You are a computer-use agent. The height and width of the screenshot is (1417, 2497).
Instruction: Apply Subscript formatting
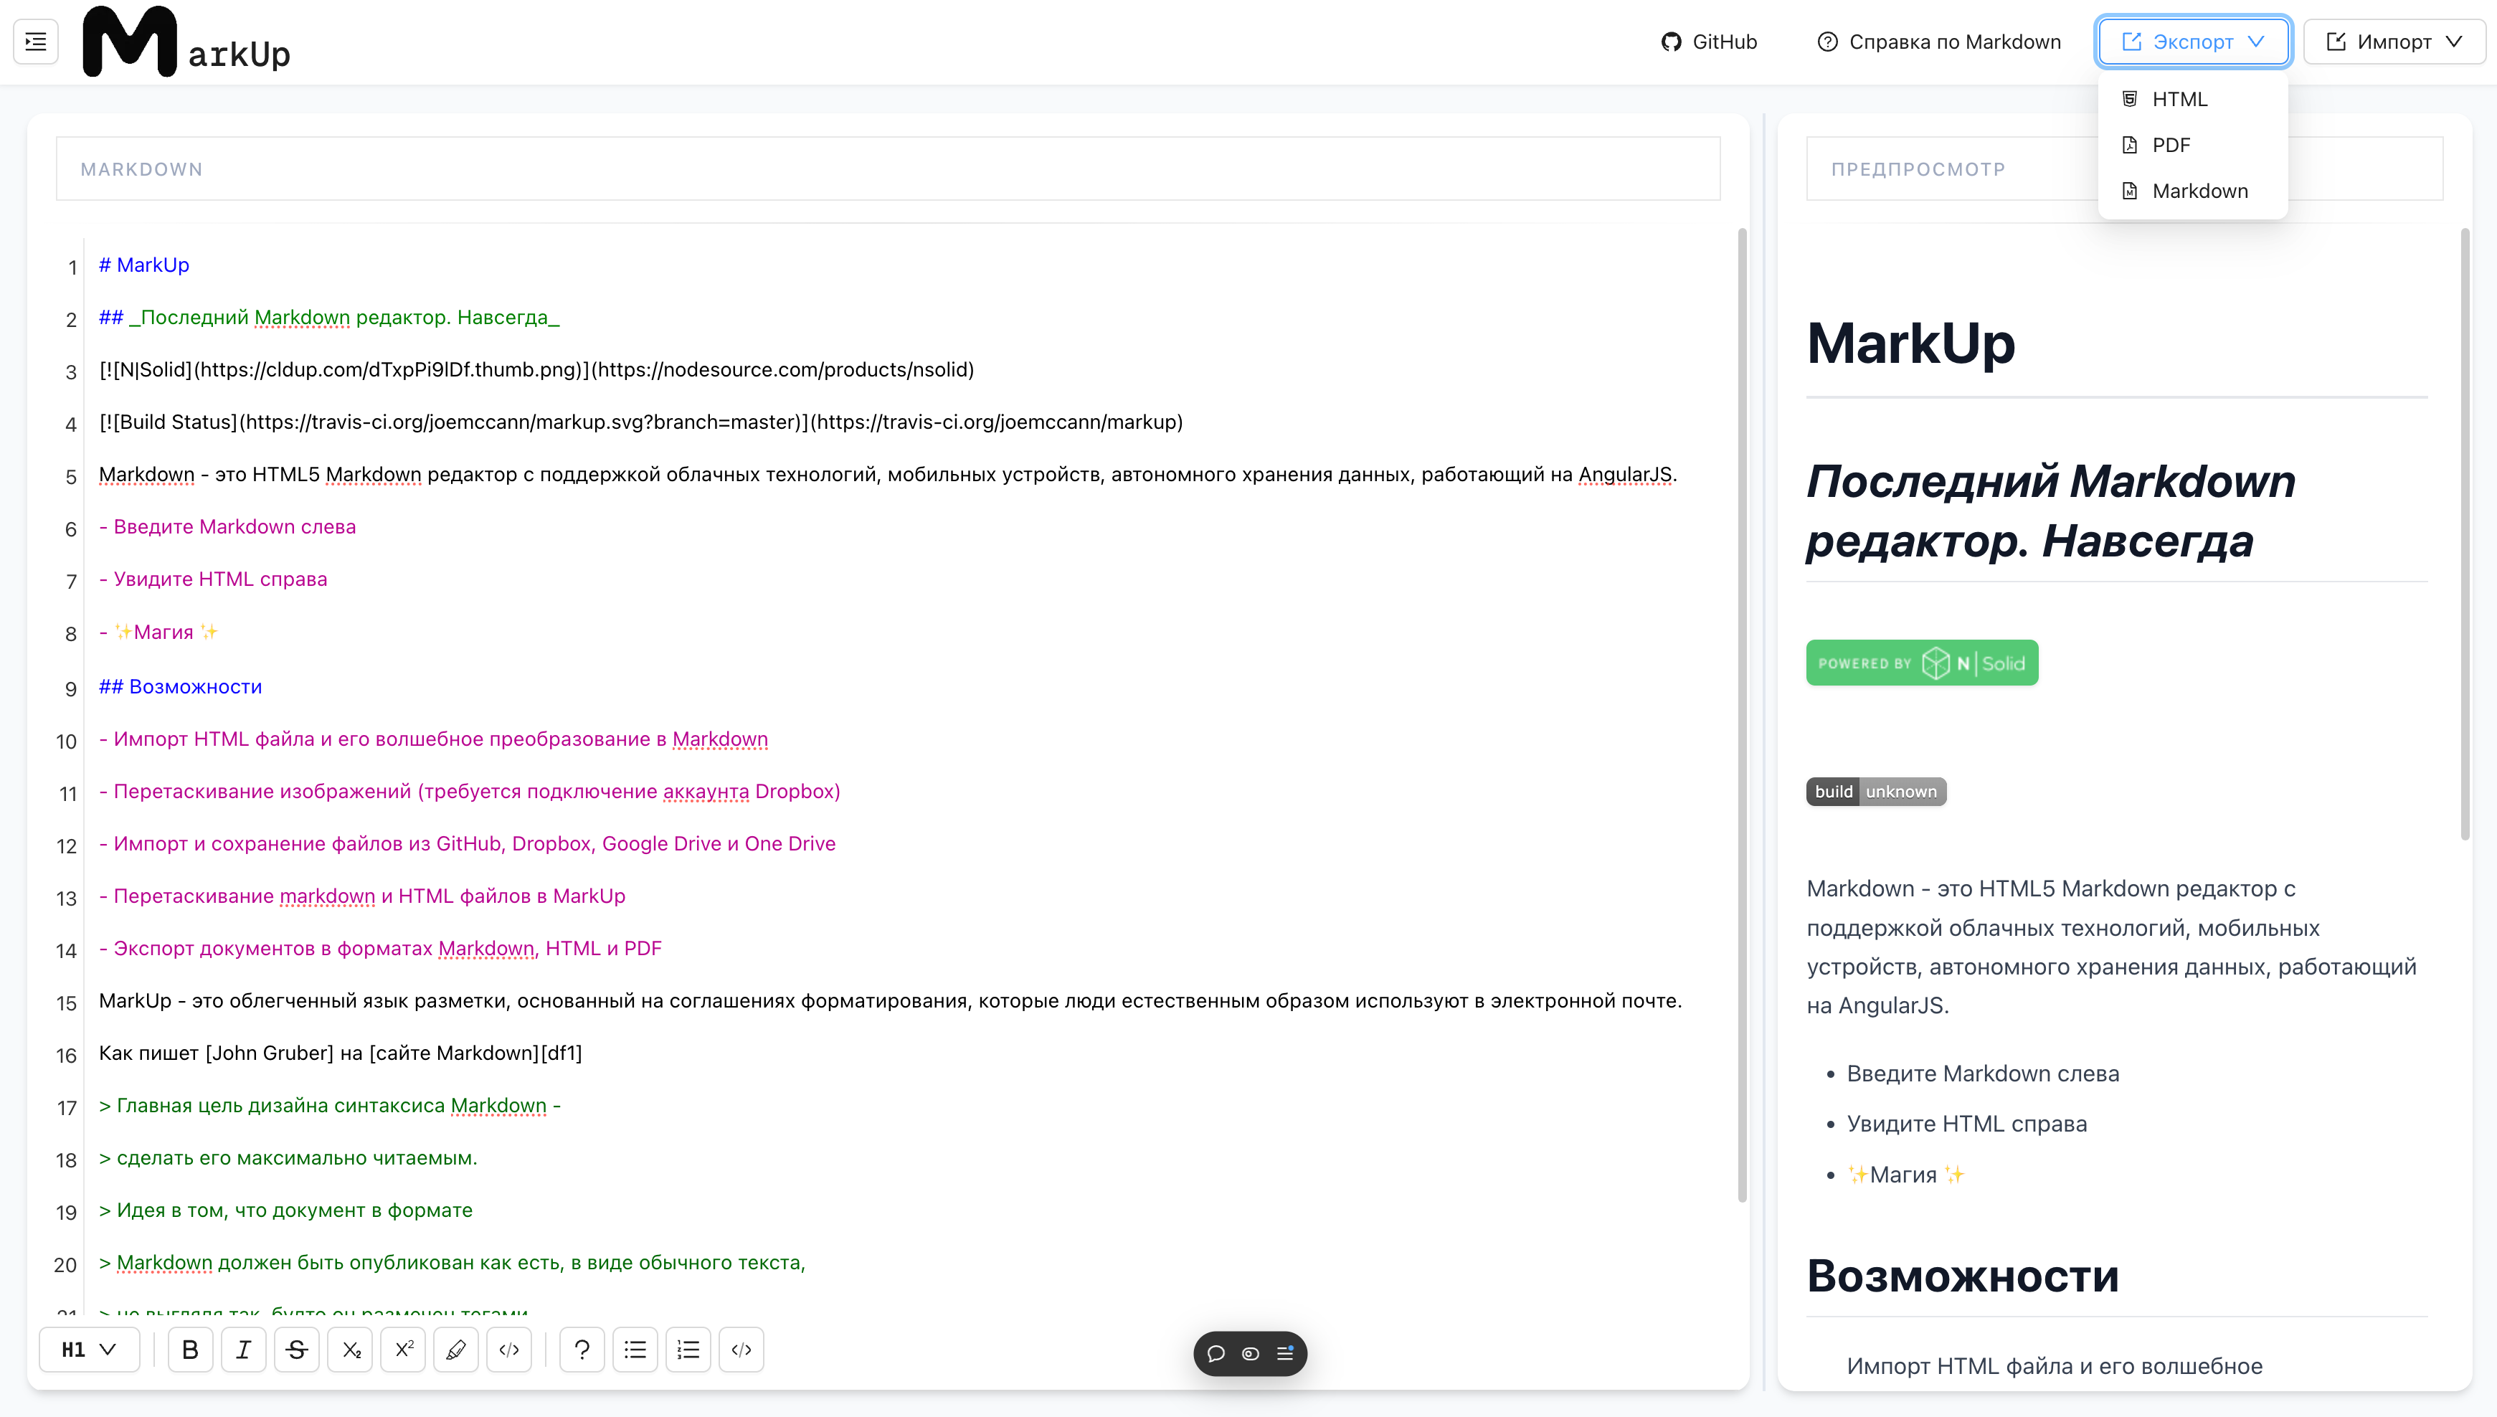point(351,1350)
